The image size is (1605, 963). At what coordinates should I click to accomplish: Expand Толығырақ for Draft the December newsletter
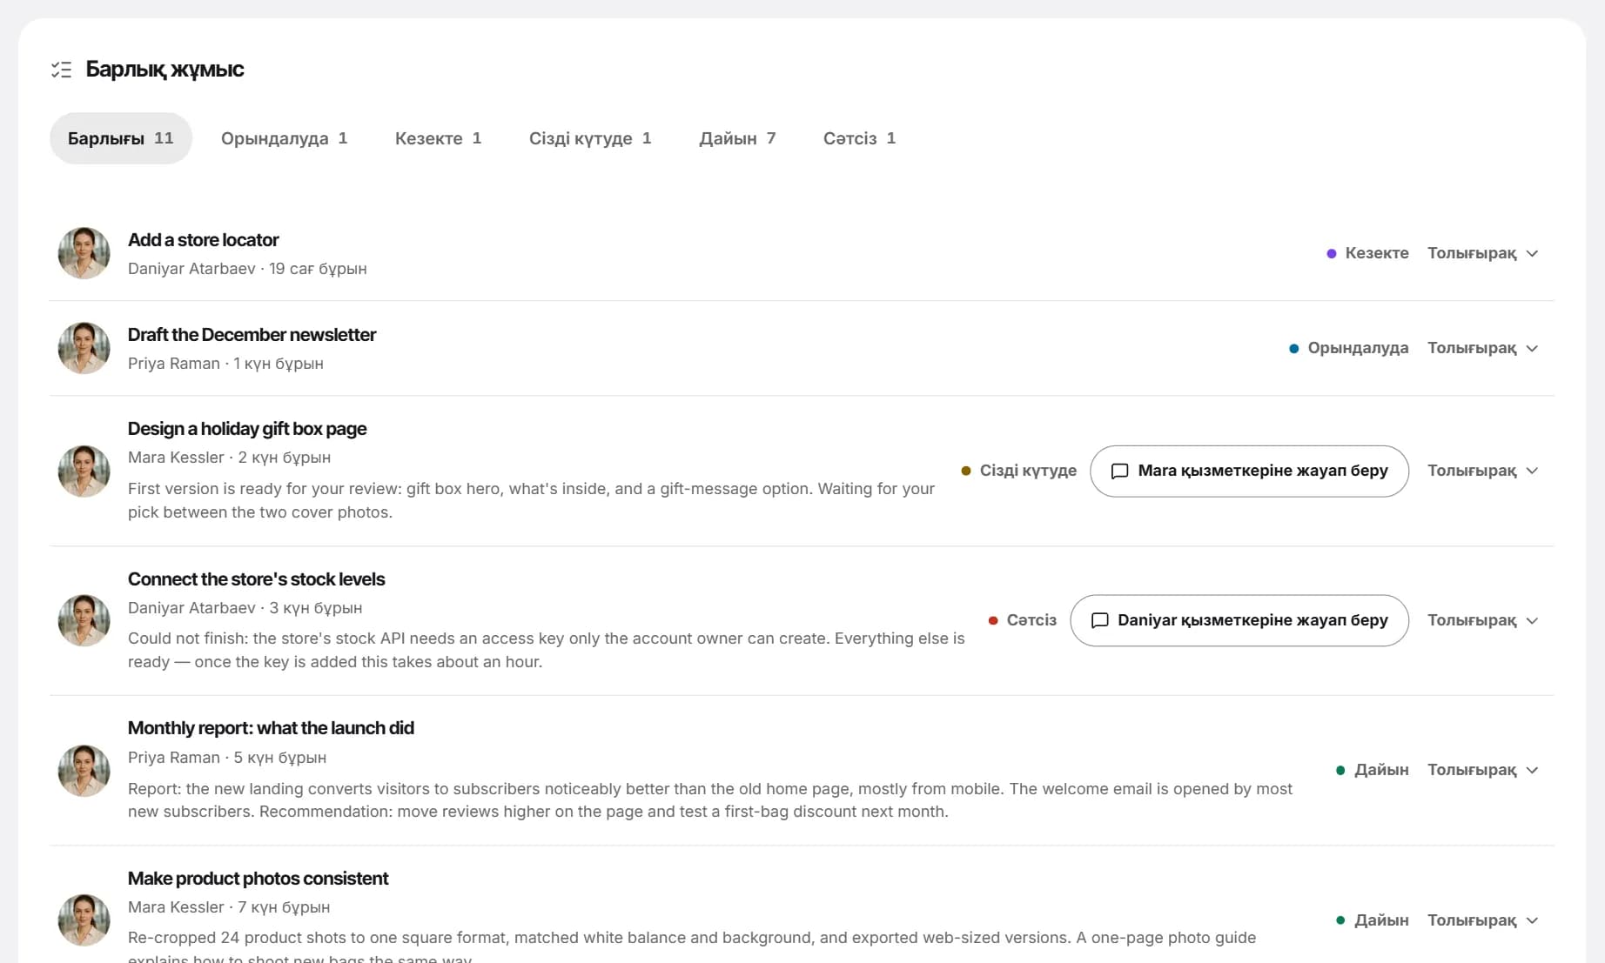(x=1483, y=348)
